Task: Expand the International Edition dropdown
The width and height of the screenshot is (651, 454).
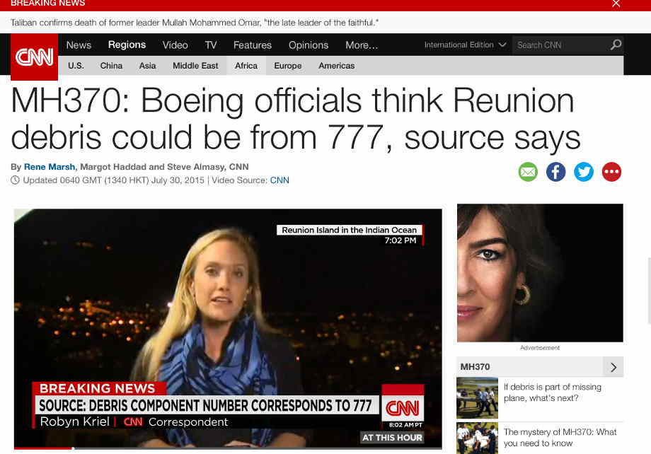Action: click(x=465, y=45)
